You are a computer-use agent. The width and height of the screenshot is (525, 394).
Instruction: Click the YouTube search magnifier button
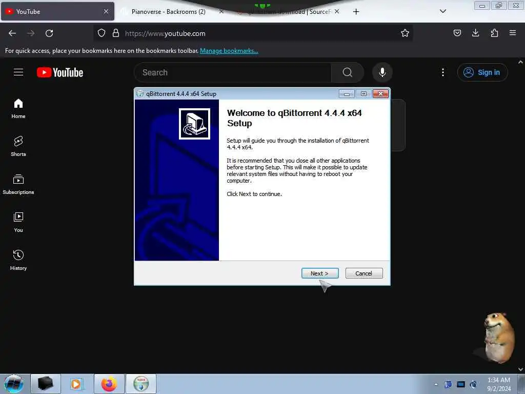click(x=347, y=72)
